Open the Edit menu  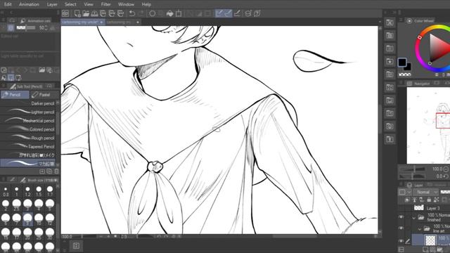pyautogui.click(x=8, y=4)
